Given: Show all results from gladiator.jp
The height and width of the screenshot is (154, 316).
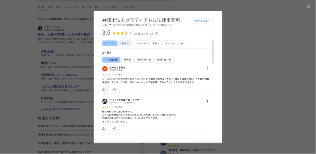Looking at the screenshot, I should coord(61,109).
